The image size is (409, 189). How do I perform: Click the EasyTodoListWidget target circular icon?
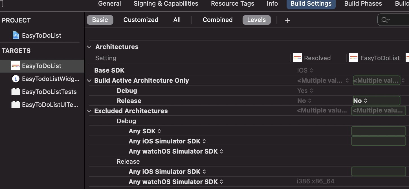16,79
